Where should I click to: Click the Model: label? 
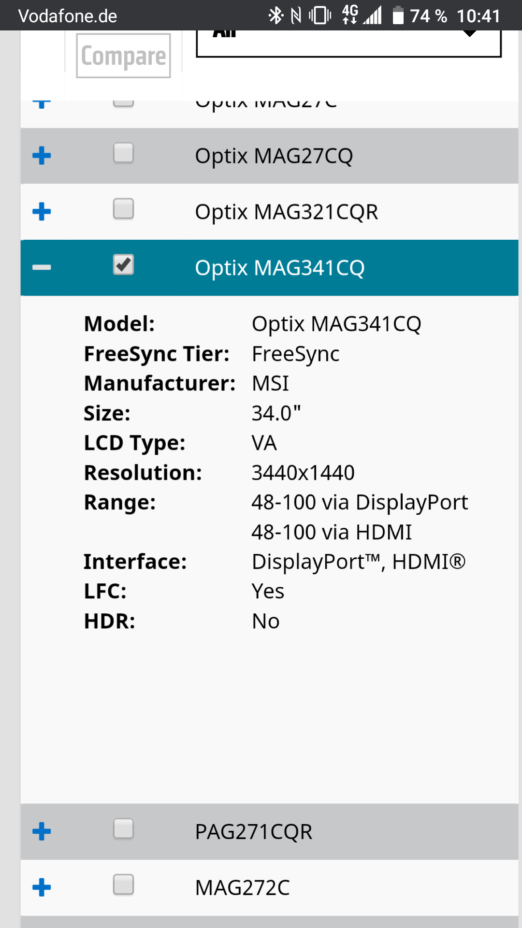point(119,324)
